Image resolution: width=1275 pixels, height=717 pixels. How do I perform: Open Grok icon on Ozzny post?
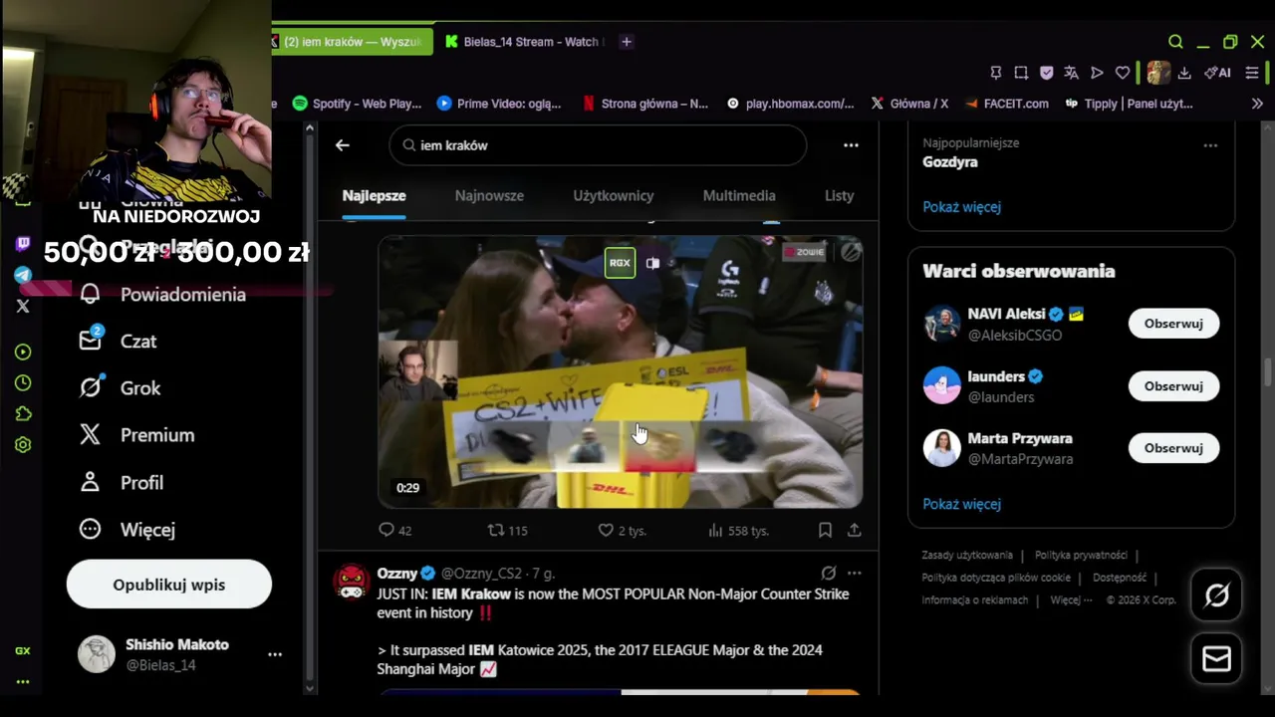point(828,574)
